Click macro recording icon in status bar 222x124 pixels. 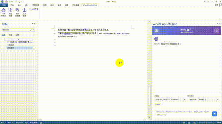pos(41,123)
